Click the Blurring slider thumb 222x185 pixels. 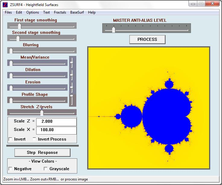(x=11, y=51)
